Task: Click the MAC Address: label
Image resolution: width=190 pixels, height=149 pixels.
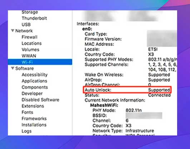Action: pos(99,44)
